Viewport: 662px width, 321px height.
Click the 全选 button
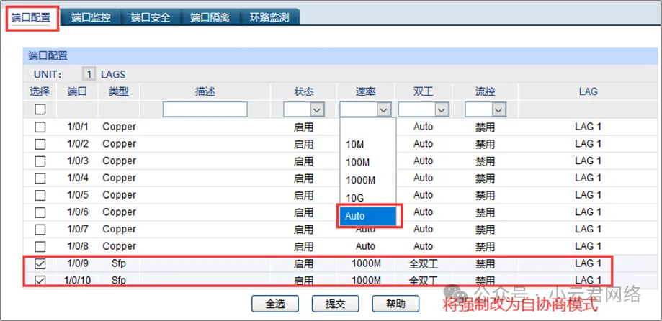(275, 304)
